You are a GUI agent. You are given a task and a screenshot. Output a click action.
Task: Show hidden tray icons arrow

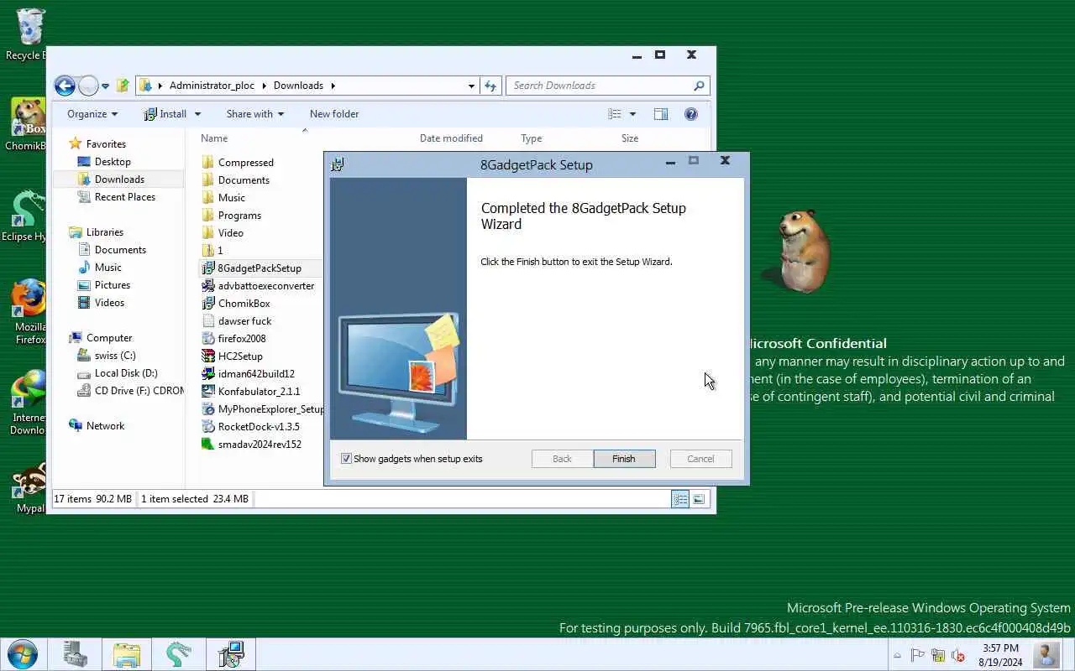897,656
